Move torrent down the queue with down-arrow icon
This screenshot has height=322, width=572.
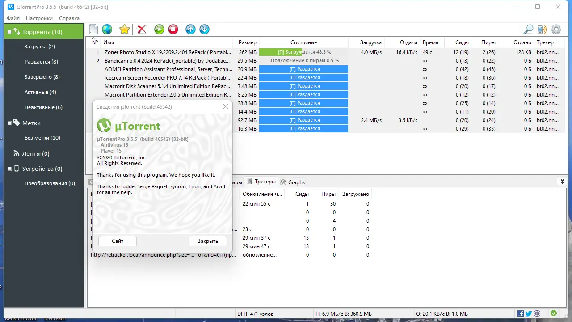point(204,30)
